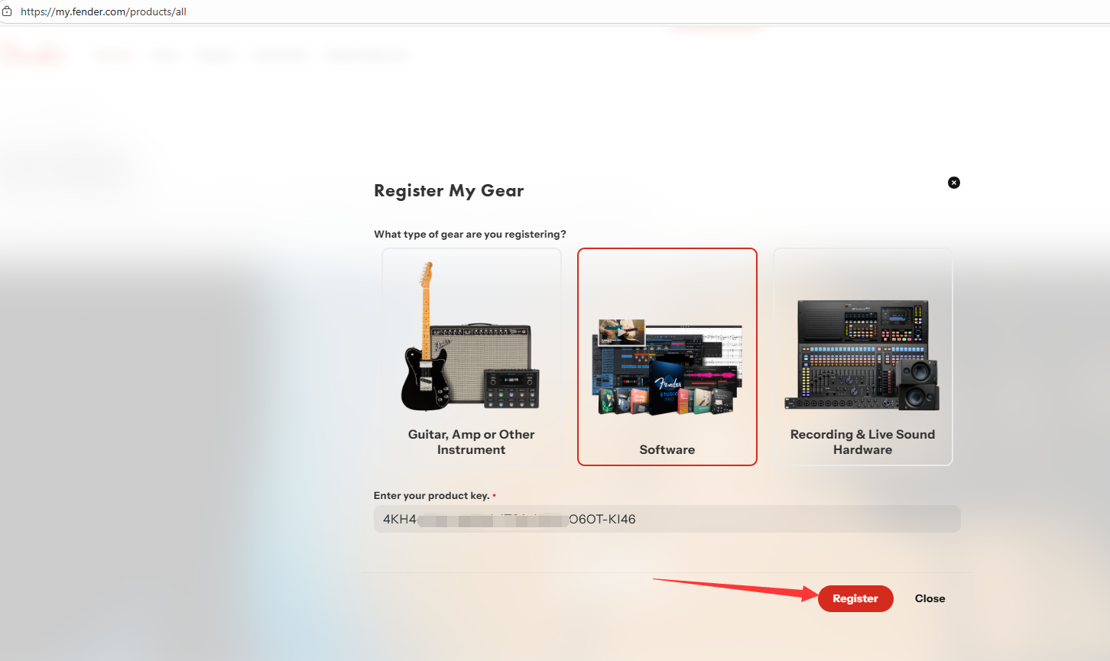Viewport: 1110px width, 661px height.
Task: Click the floor pedal unit image
Action: [512, 388]
